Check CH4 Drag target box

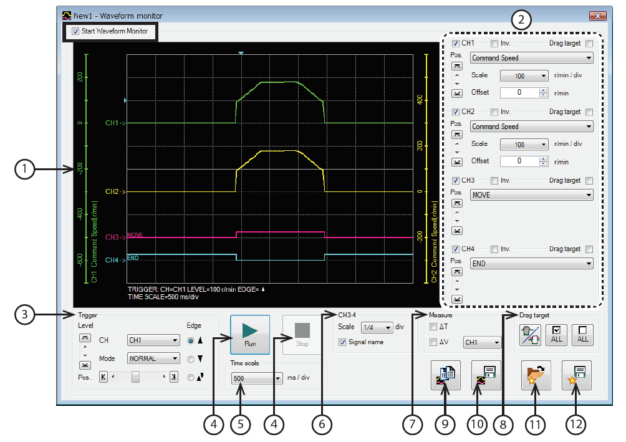tap(589, 249)
